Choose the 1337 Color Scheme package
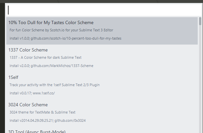 point(28,50)
